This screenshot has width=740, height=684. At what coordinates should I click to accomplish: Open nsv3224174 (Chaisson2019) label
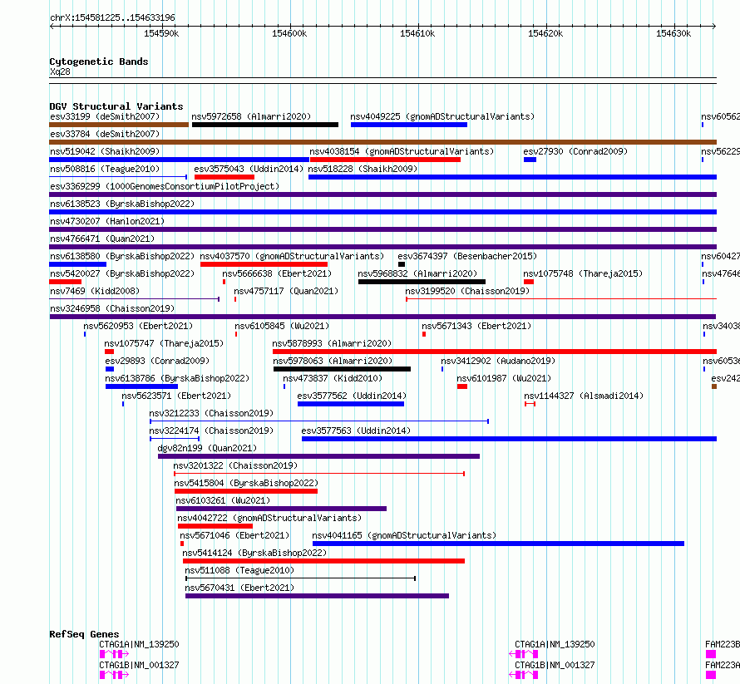(x=211, y=431)
